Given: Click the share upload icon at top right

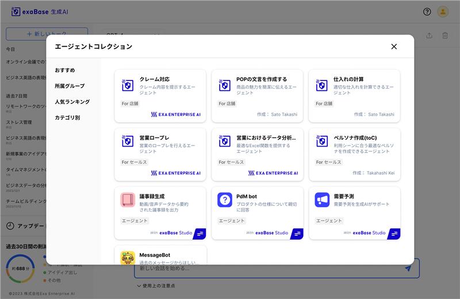Looking at the screenshot, I should (x=429, y=36).
